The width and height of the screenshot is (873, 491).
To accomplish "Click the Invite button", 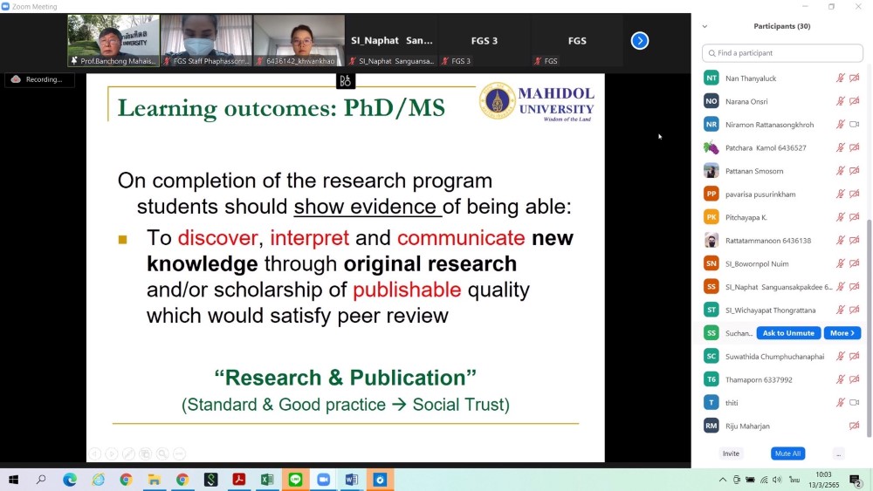I will point(731,453).
